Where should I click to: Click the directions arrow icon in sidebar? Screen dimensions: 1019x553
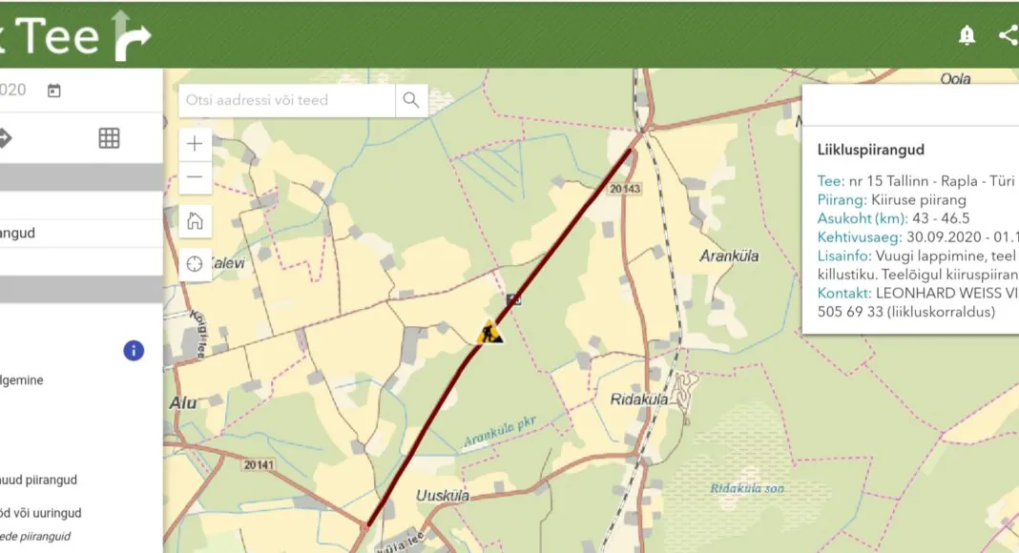(x=5, y=138)
